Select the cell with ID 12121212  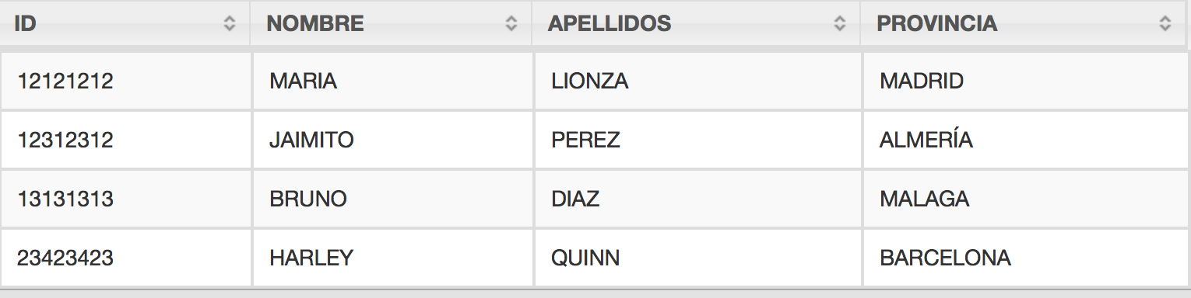click(x=126, y=81)
